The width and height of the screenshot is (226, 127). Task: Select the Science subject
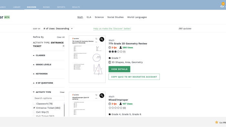click(99, 17)
